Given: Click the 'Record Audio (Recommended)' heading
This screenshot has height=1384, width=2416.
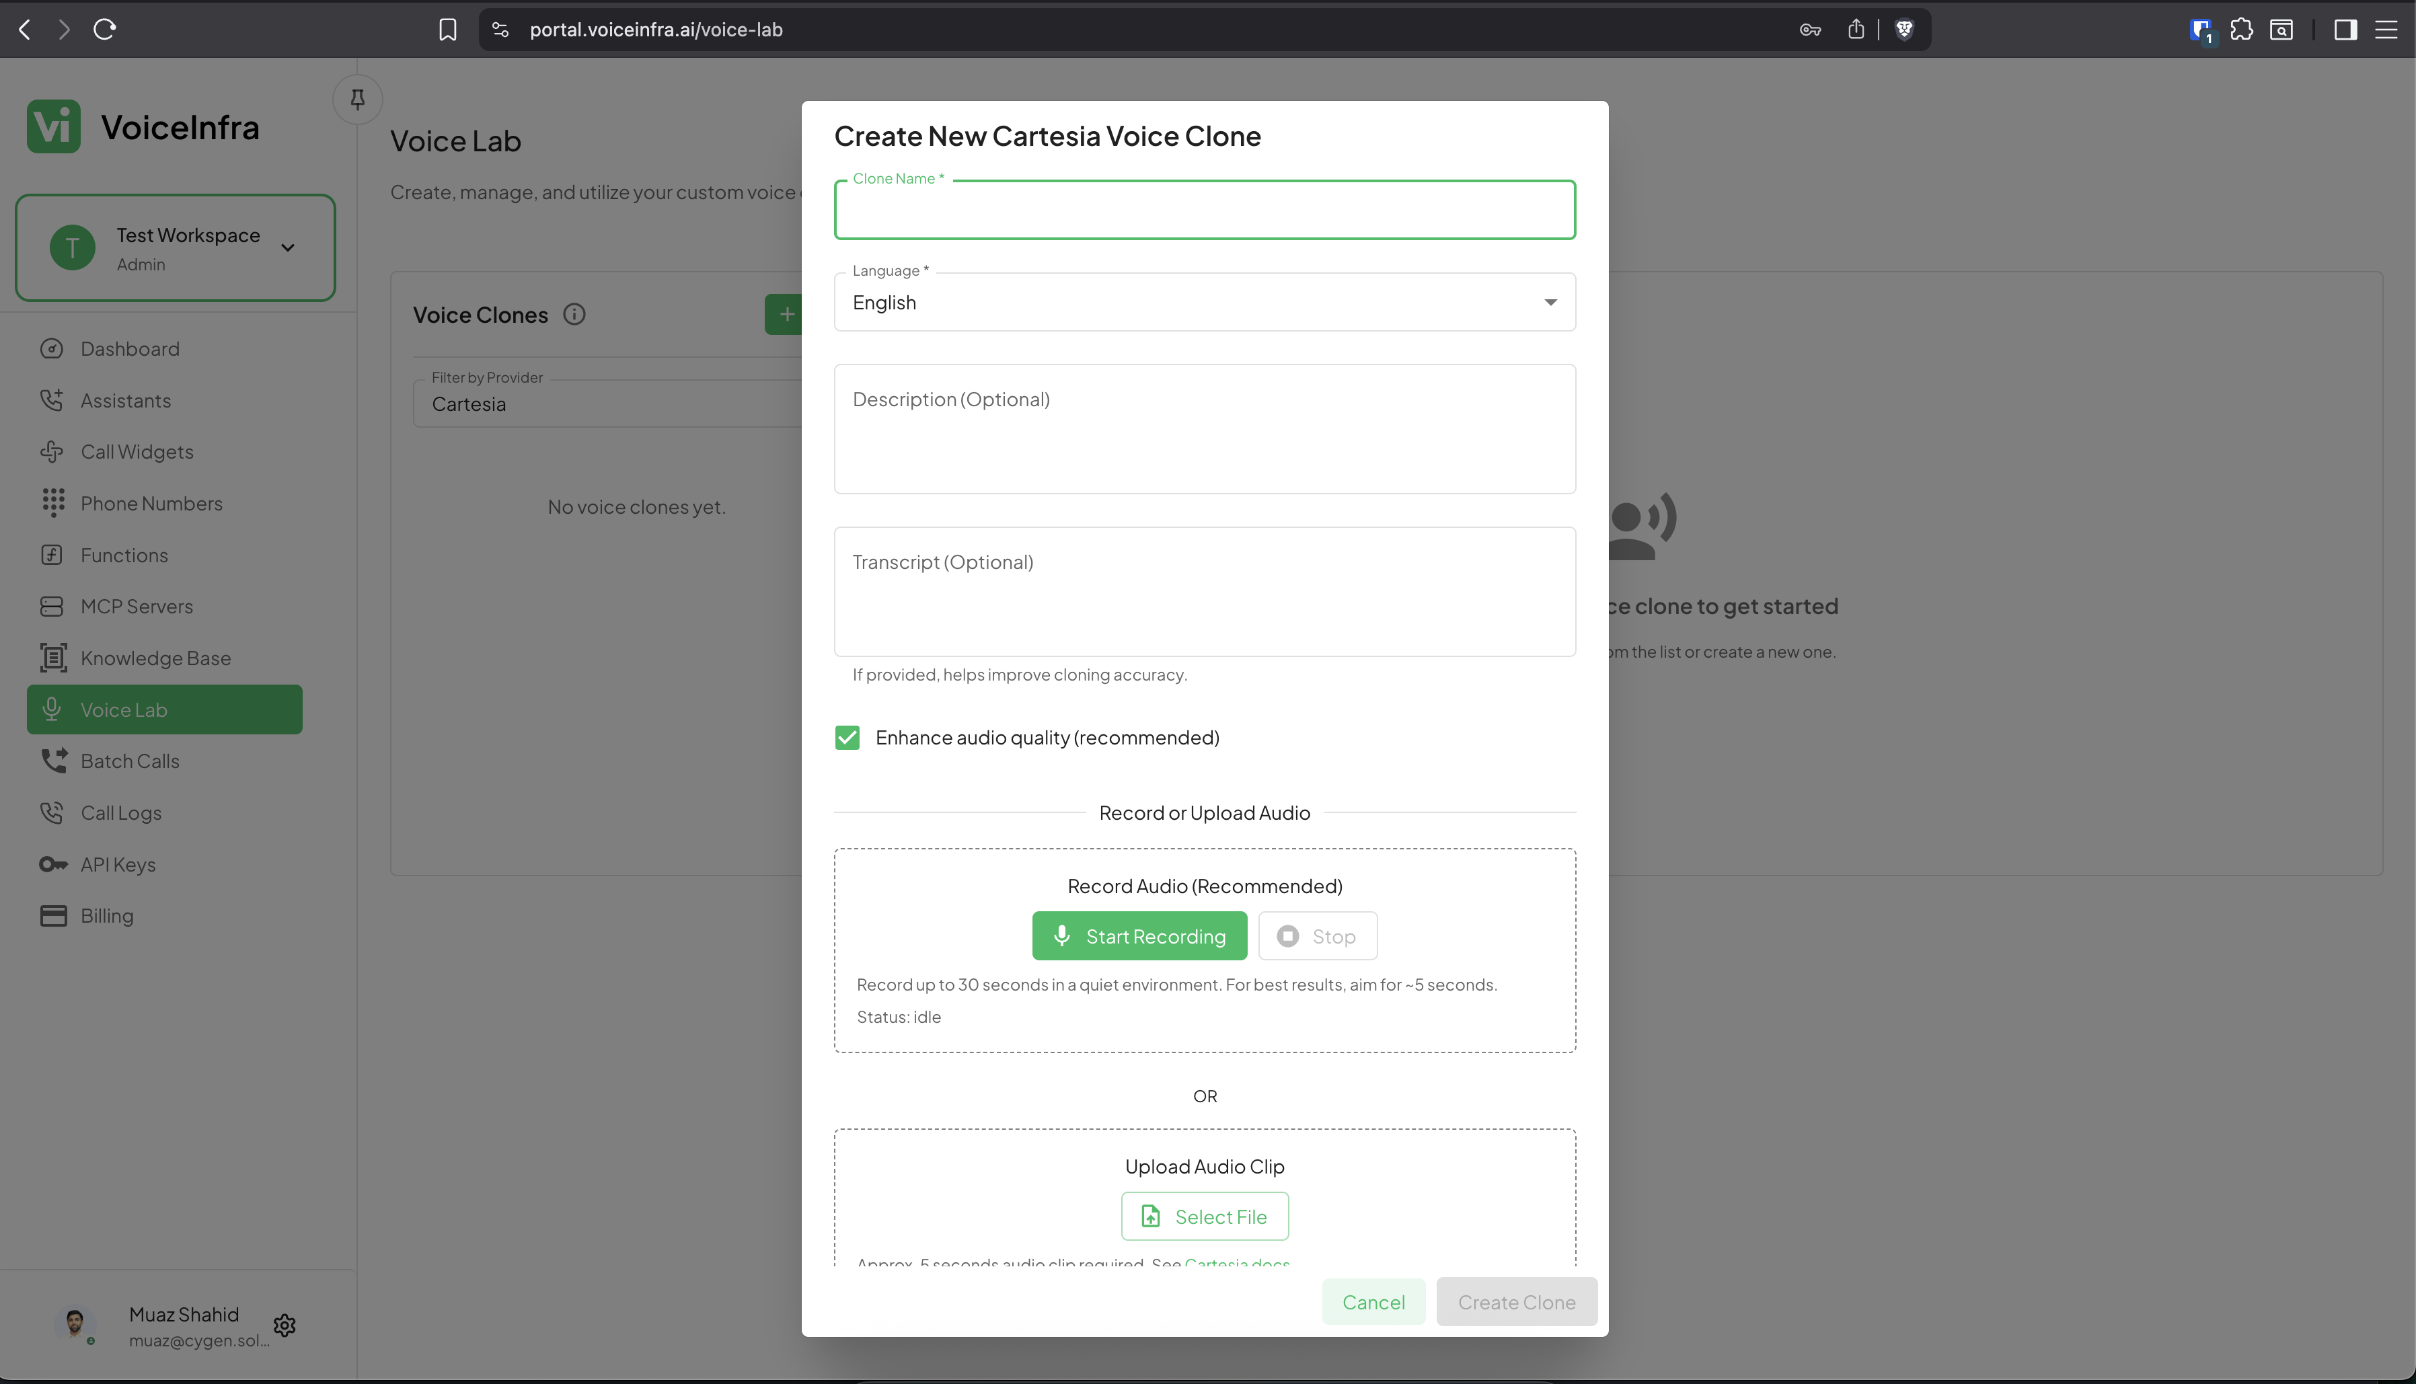Looking at the screenshot, I should click(x=1204, y=886).
